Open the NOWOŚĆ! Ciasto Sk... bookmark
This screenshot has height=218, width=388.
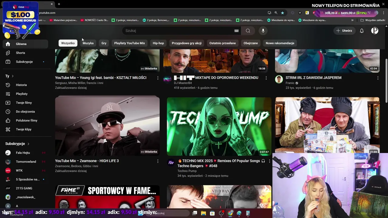coord(94,20)
